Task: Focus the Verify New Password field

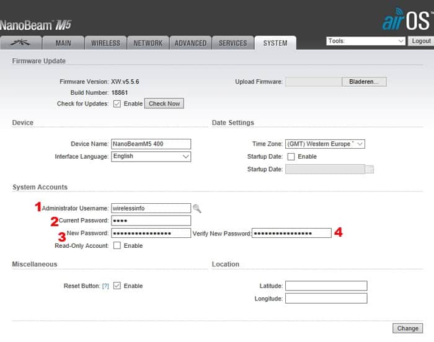Action: click(x=291, y=233)
